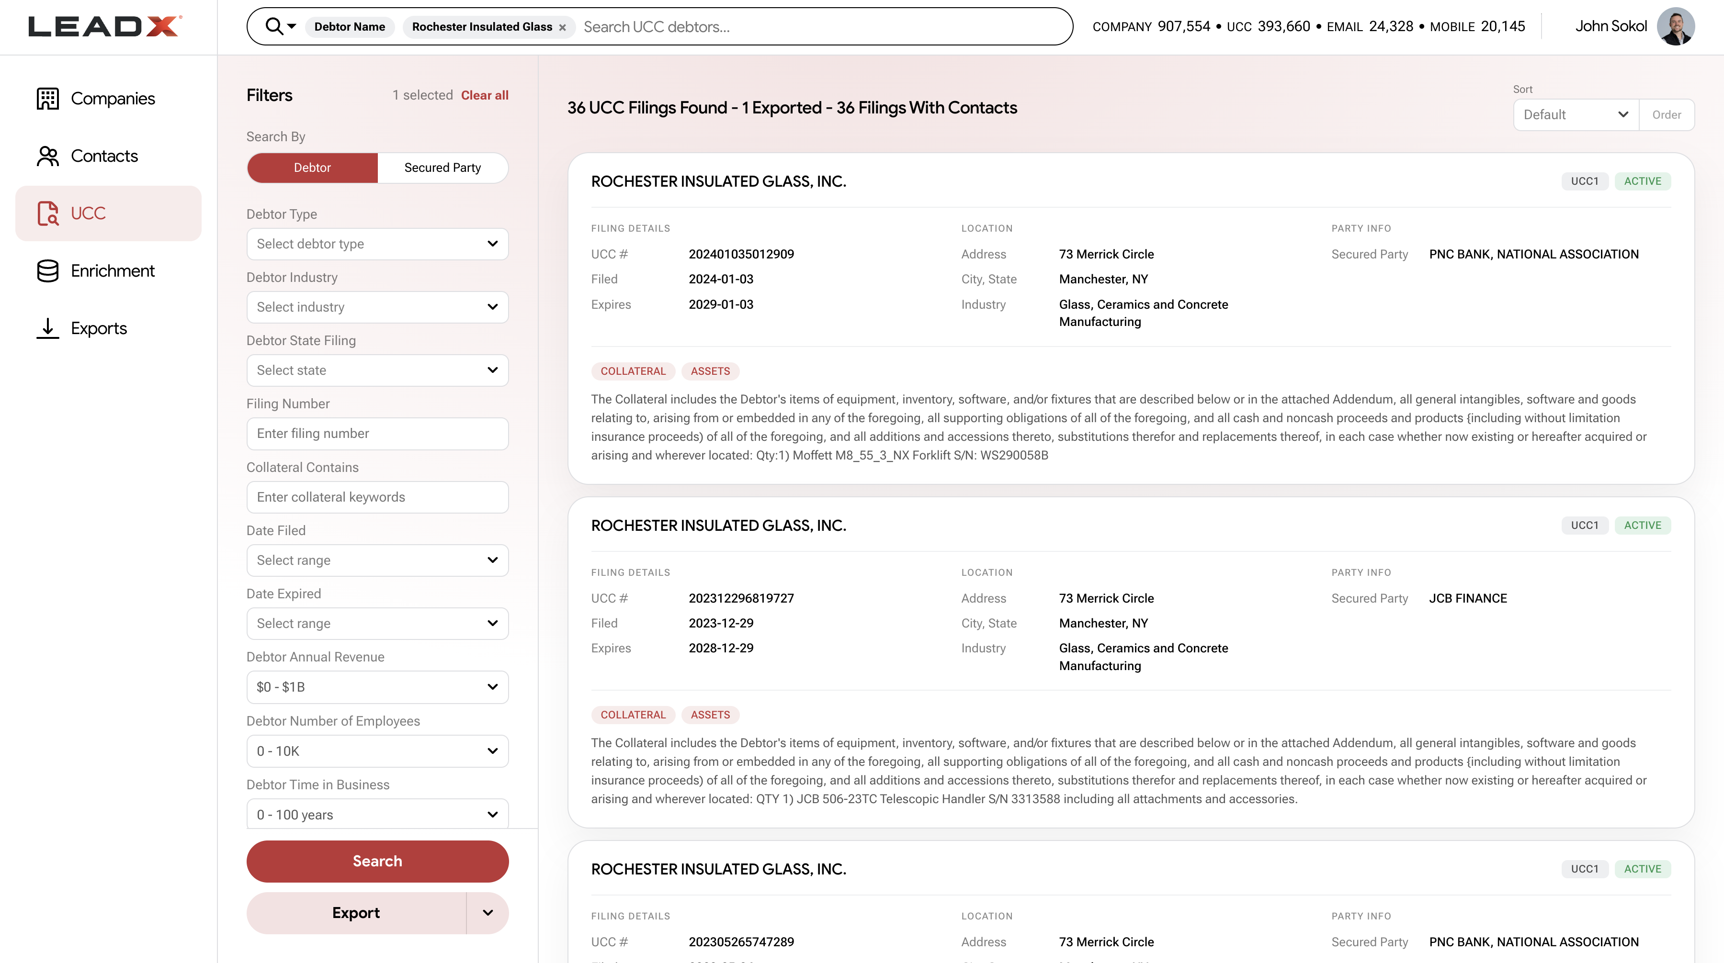The height and width of the screenshot is (963, 1724).
Task: Click UCC1 badge on filing 202305265747289
Action: 1584,869
